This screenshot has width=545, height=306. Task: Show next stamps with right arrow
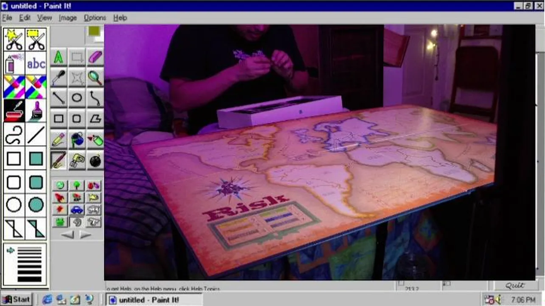(x=85, y=235)
